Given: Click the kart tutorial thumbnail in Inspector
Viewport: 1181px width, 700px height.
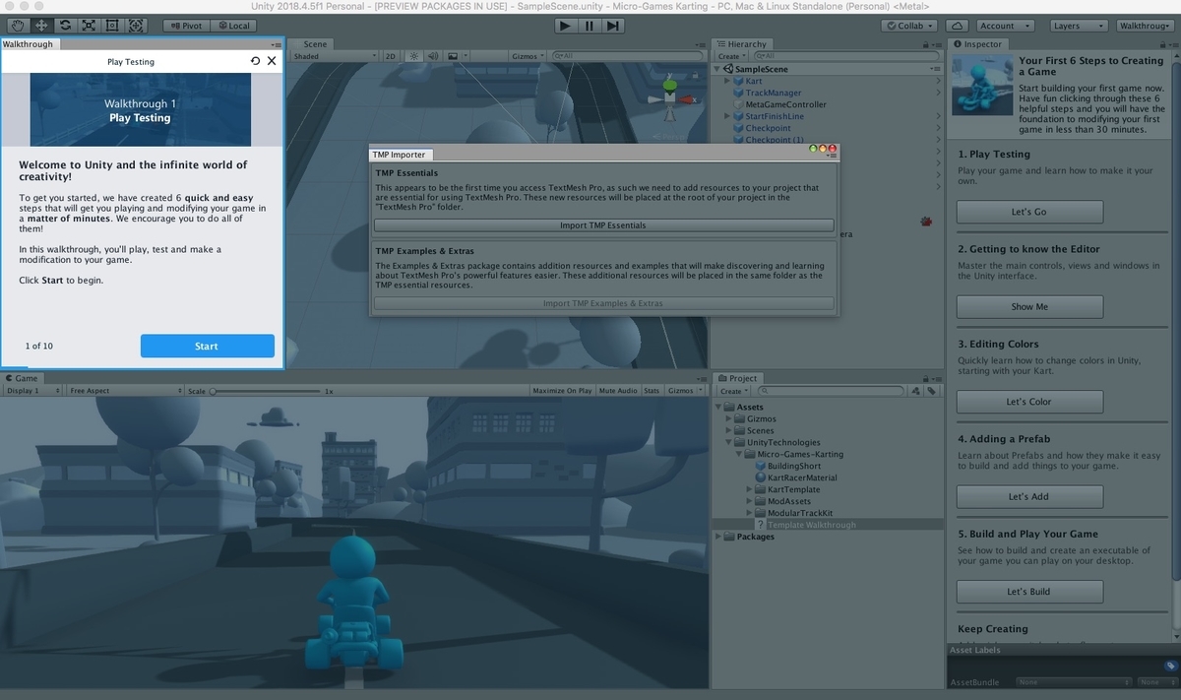Looking at the screenshot, I should click(x=982, y=85).
